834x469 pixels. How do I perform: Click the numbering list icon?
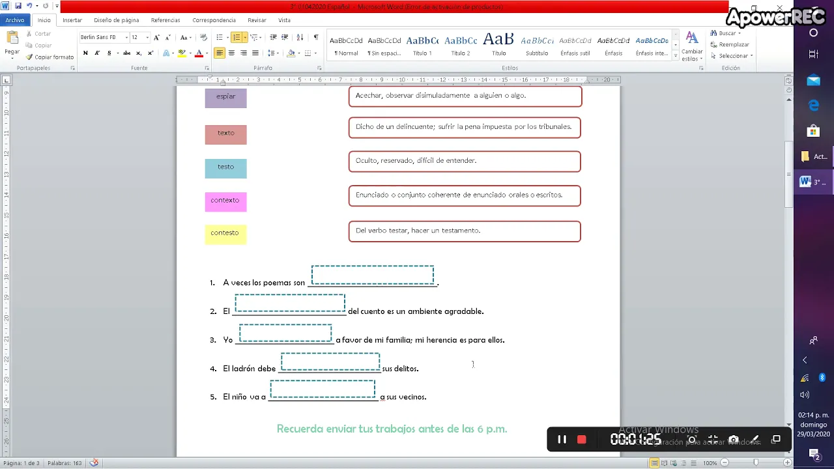click(237, 38)
